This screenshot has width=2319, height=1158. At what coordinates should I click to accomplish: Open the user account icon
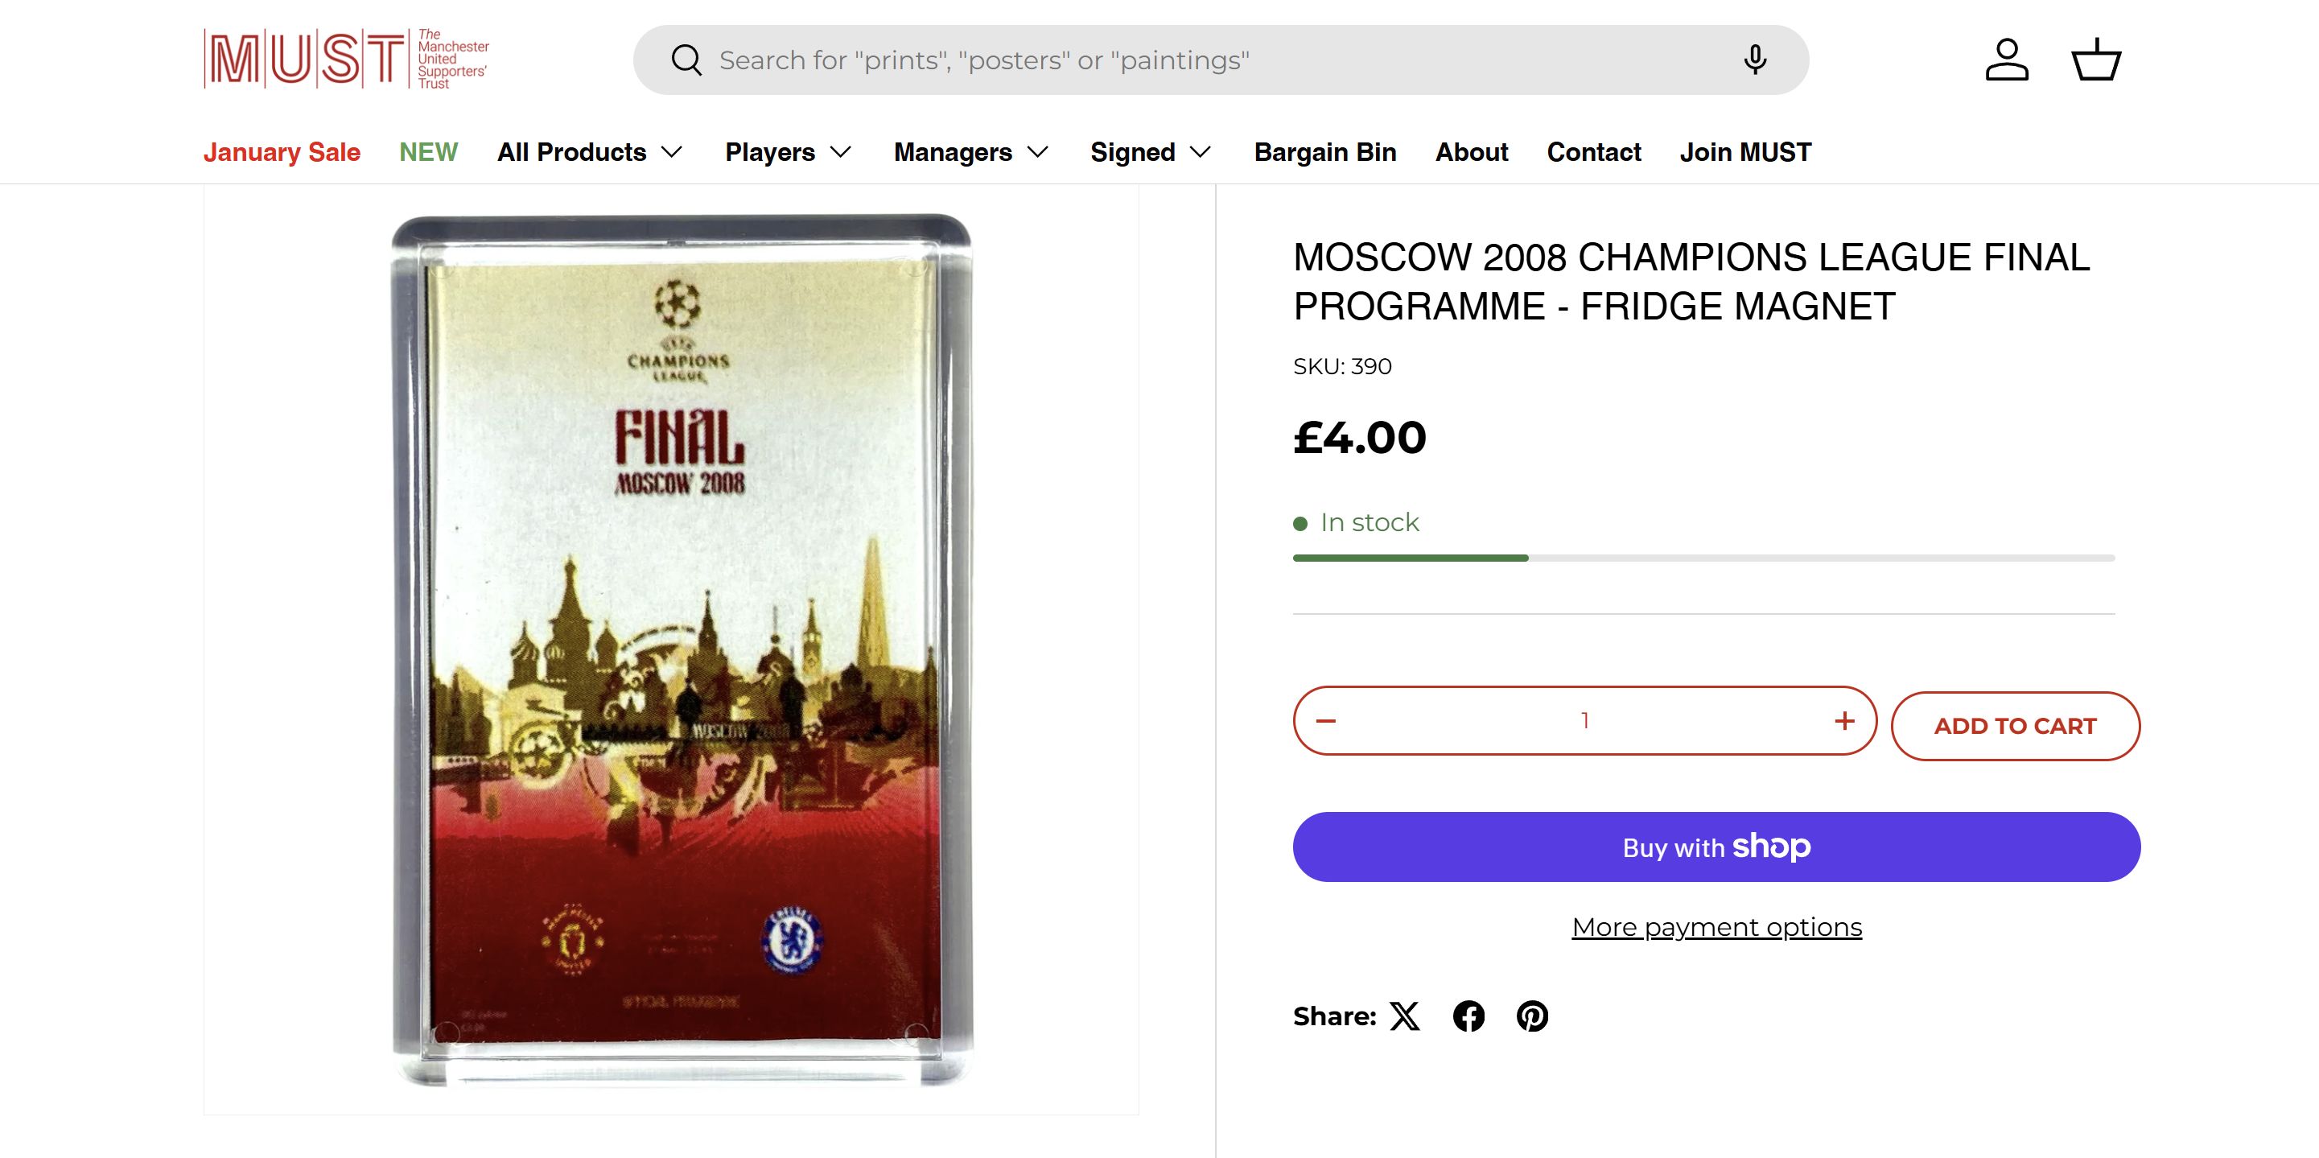(x=2007, y=60)
